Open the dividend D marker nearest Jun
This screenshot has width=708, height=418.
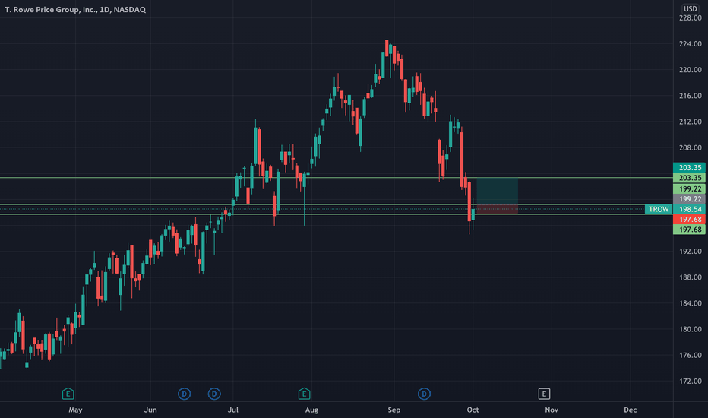[185, 394]
